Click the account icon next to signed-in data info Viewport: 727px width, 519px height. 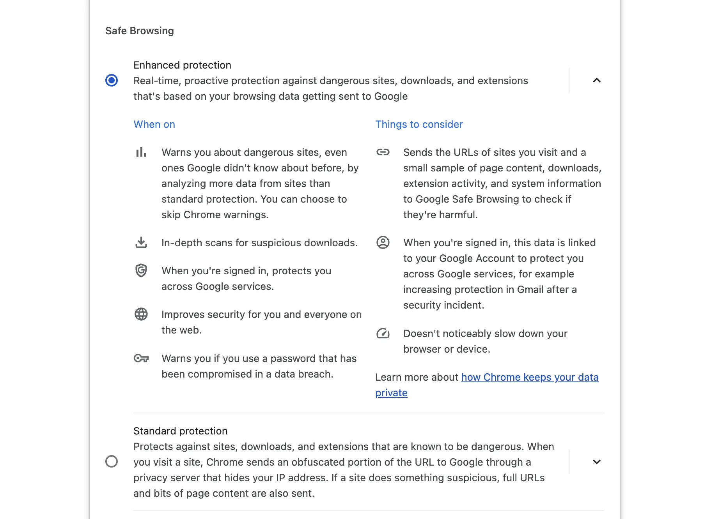(383, 242)
